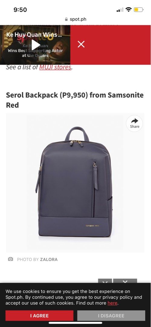
Task: Open the privacy policy 'here' link
Action: (112, 303)
